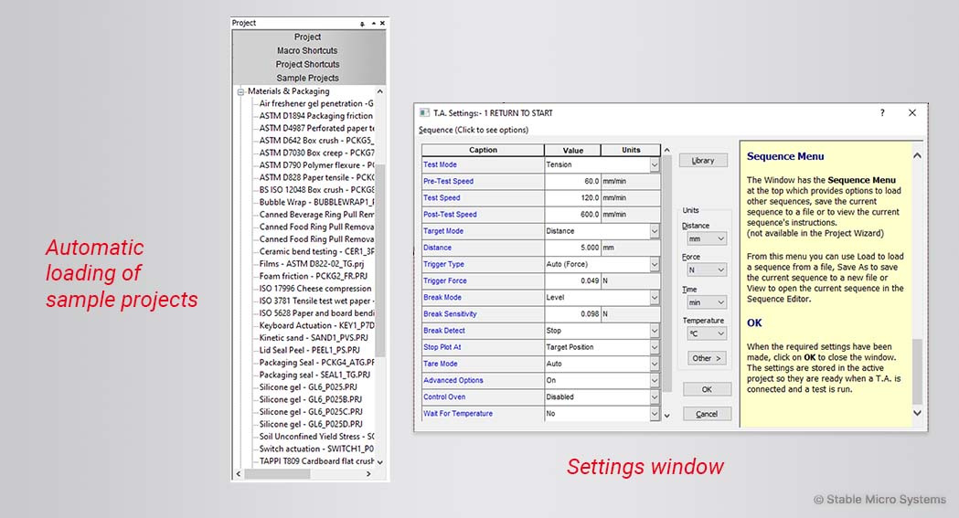Open the Library button
The height and width of the screenshot is (518, 959).
[703, 161]
